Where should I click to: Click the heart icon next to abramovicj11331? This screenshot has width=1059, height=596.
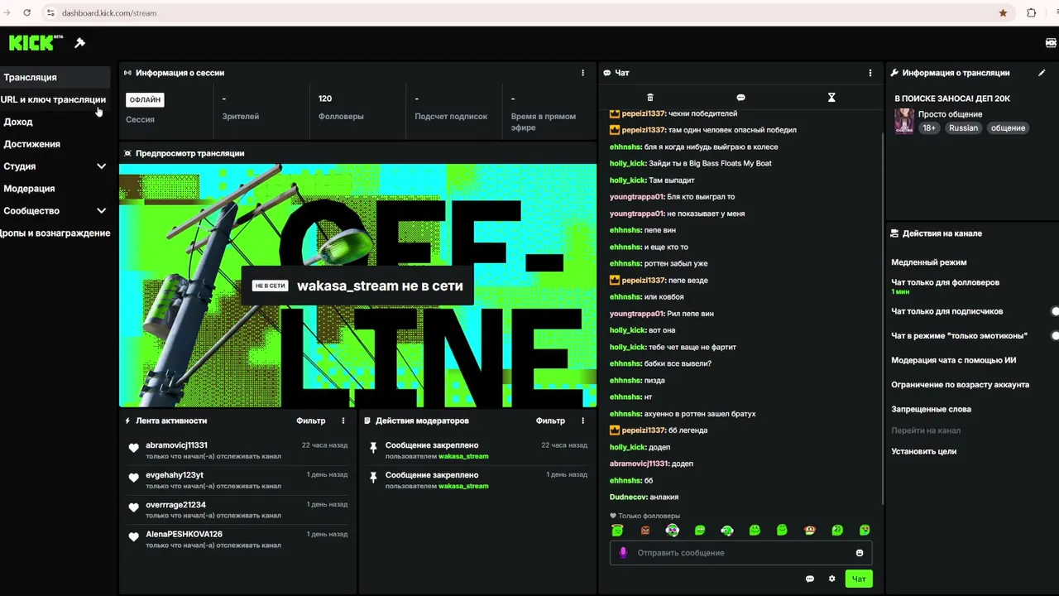133,449
